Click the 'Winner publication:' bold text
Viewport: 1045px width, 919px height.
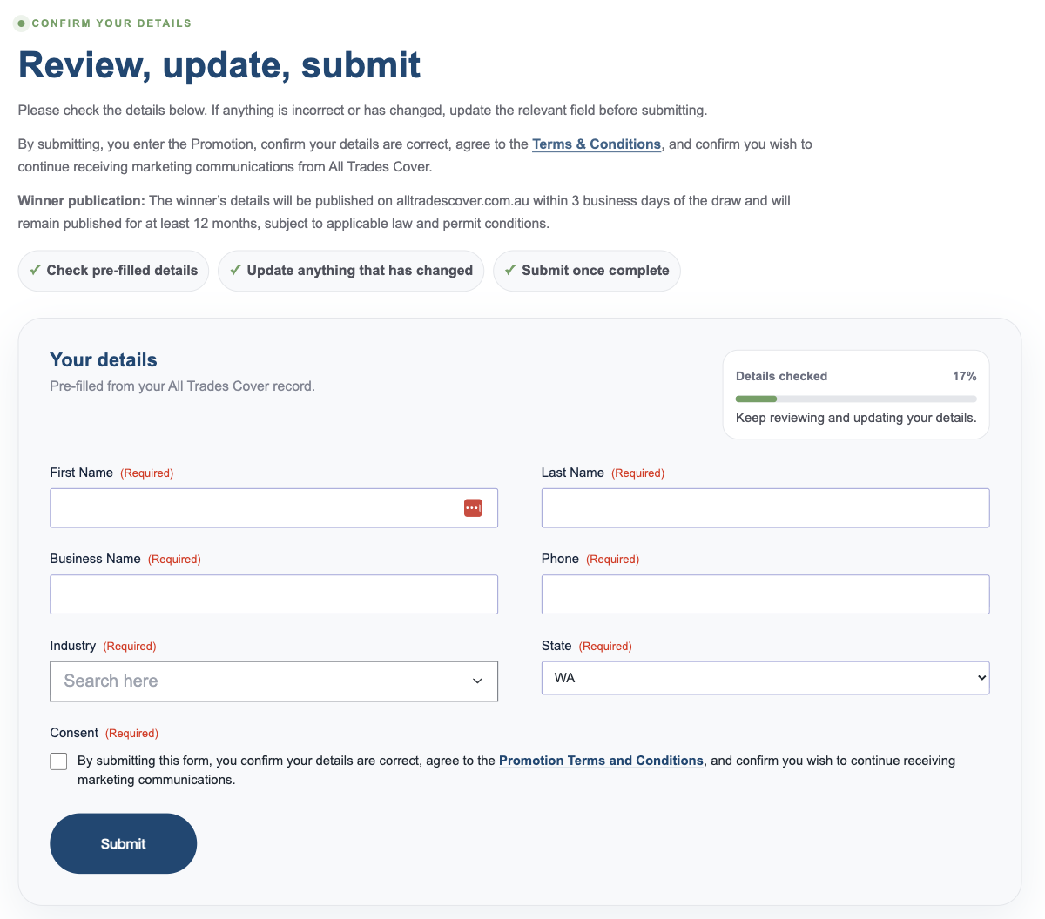click(x=82, y=201)
